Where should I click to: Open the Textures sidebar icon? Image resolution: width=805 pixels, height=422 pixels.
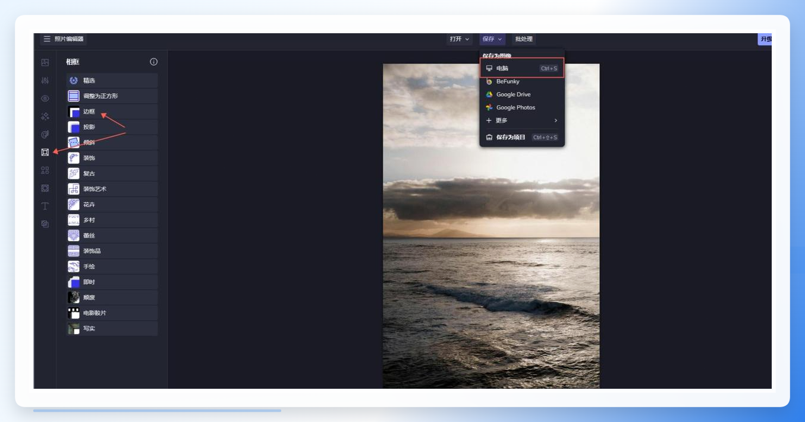pos(45,224)
